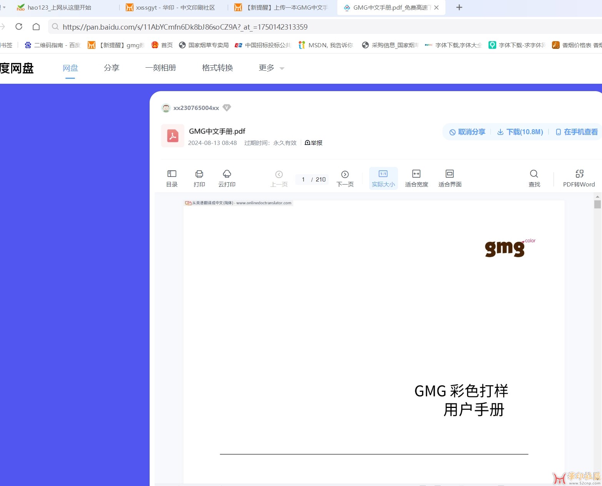Click the user avatar of xx230765004xx
This screenshot has height=486, width=602.
click(x=166, y=108)
